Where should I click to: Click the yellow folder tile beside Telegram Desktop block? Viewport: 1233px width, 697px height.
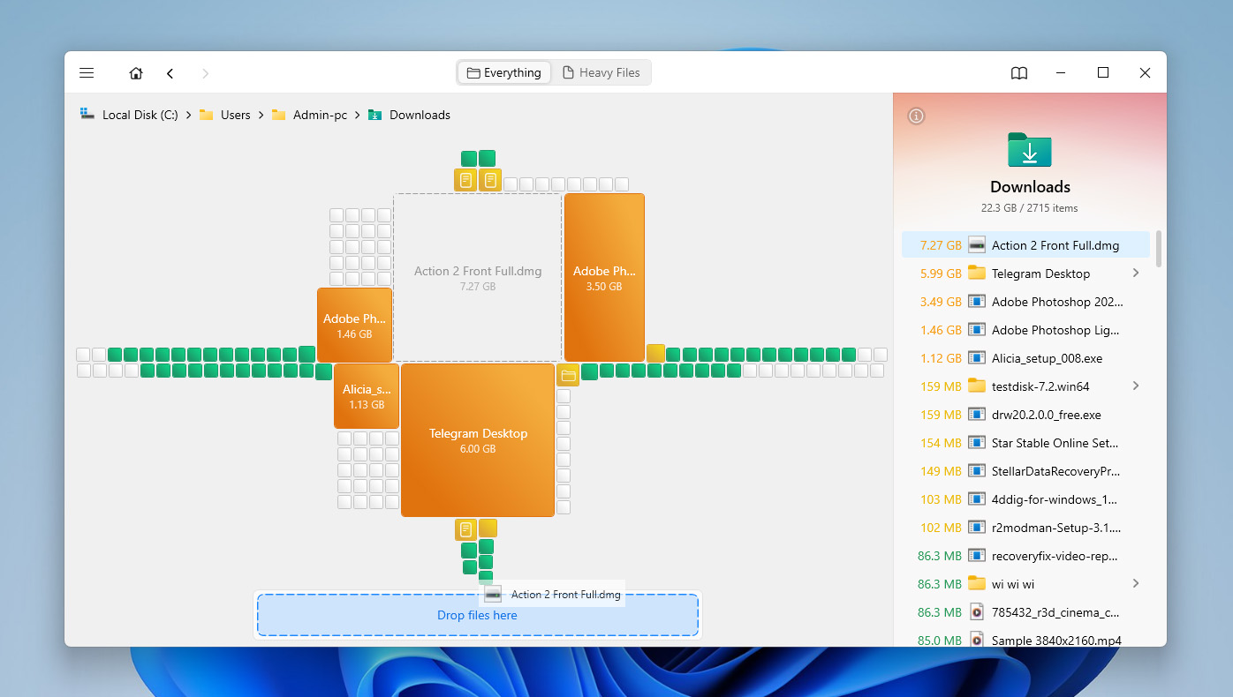click(568, 375)
